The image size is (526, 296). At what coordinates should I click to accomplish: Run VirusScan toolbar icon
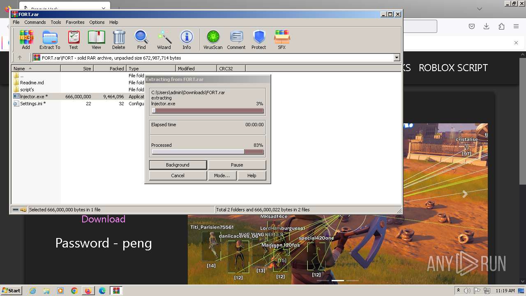(x=213, y=40)
